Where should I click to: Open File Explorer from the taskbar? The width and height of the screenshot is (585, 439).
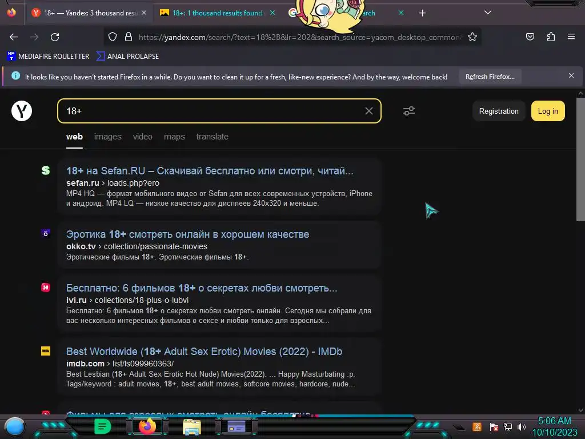[x=192, y=426]
